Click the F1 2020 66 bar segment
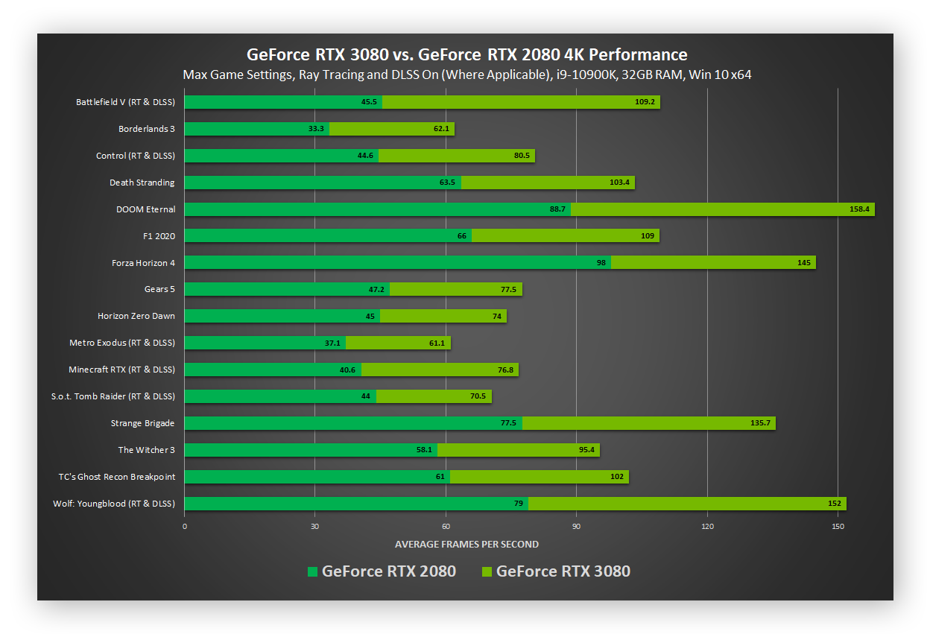Image resolution: width=930 pixels, height=634 pixels. (x=328, y=235)
